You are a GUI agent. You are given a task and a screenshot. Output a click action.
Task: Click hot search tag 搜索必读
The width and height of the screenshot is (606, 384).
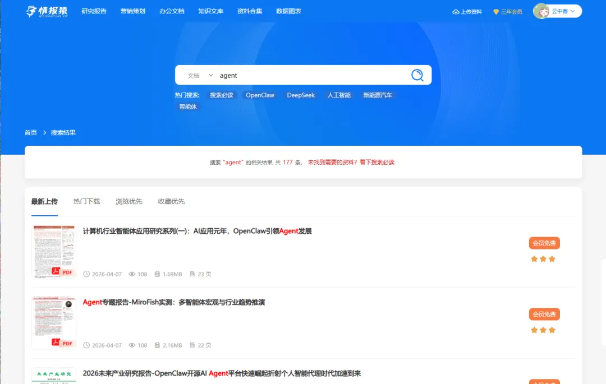pyautogui.click(x=222, y=95)
